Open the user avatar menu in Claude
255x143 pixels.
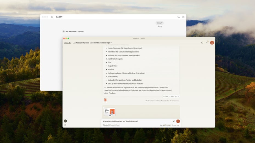(x=65, y=121)
